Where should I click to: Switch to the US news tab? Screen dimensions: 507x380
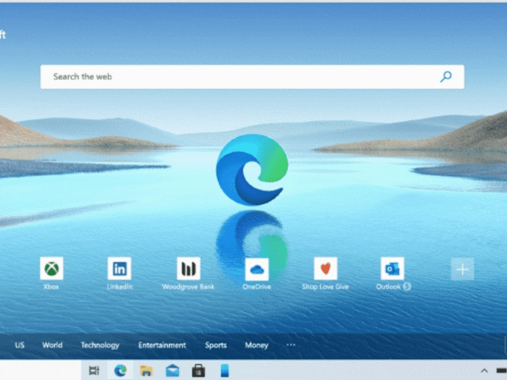tap(19, 345)
